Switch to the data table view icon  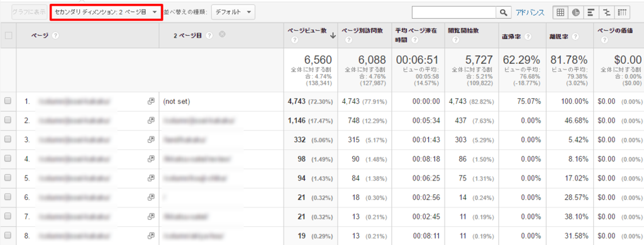click(x=560, y=13)
